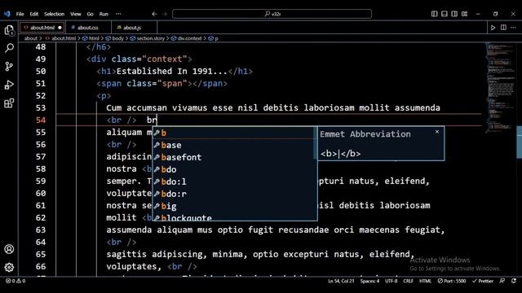Click the VS Code logo icon
The width and height of the screenshot is (522, 293).
(7, 14)
